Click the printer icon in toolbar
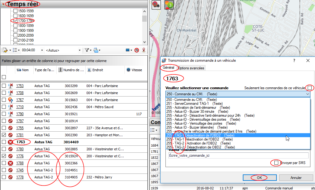 point(96,50)
